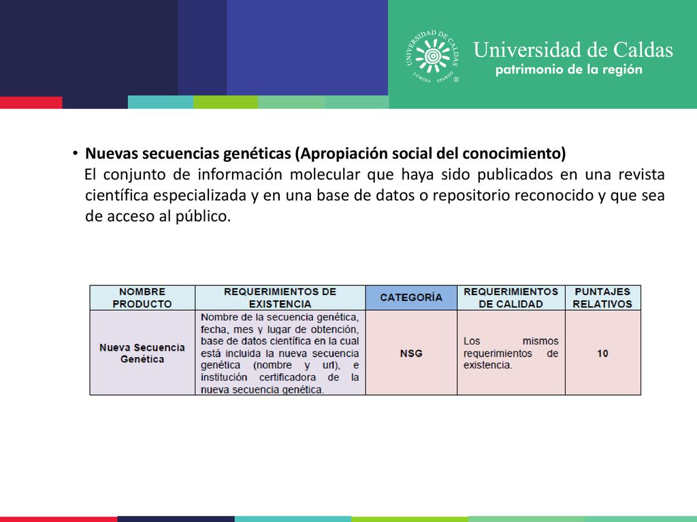697x522 pixels.
Task: Click the cell beginning 'Nombre de la secuencia genética'
Action: pyautogui.click(x=280, y=353)
